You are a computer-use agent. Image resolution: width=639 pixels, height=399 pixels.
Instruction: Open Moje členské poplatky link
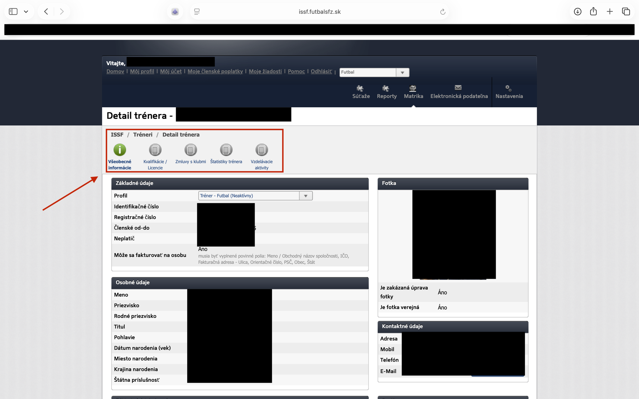click(215, 72)
